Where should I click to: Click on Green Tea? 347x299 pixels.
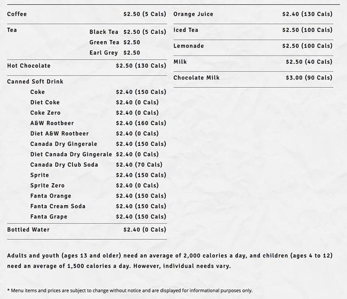pyautogui.click(x=104, y=42)
